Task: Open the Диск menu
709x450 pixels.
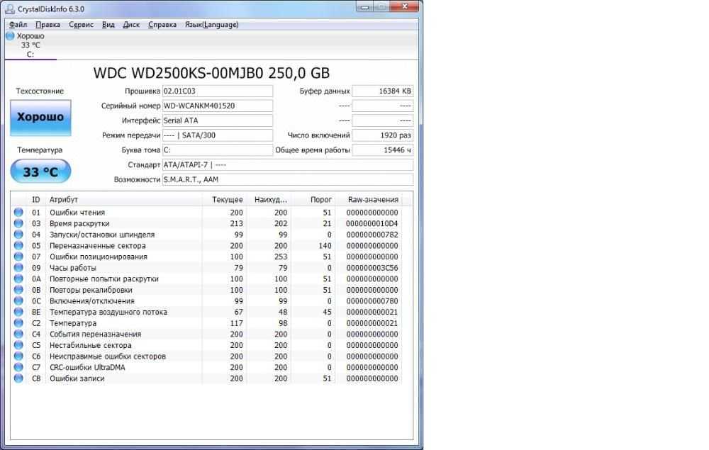Action: [x=131, y=24]
